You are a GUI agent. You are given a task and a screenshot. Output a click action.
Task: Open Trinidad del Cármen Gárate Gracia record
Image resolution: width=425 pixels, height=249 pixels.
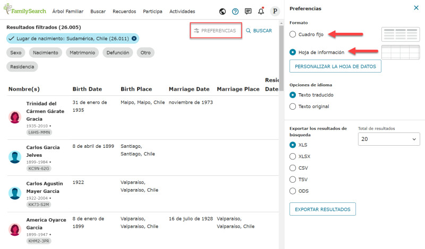point(45,111)
